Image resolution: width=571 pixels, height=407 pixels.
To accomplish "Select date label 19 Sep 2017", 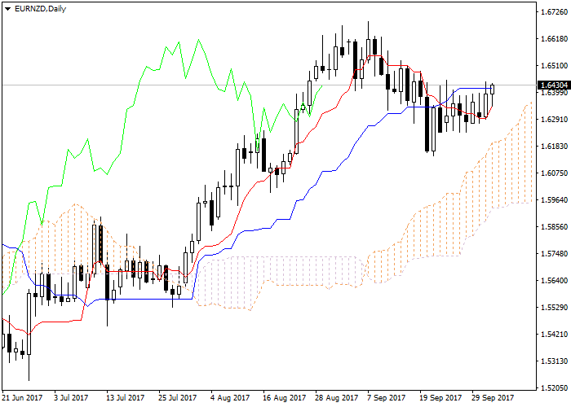I will click(440, 398).
